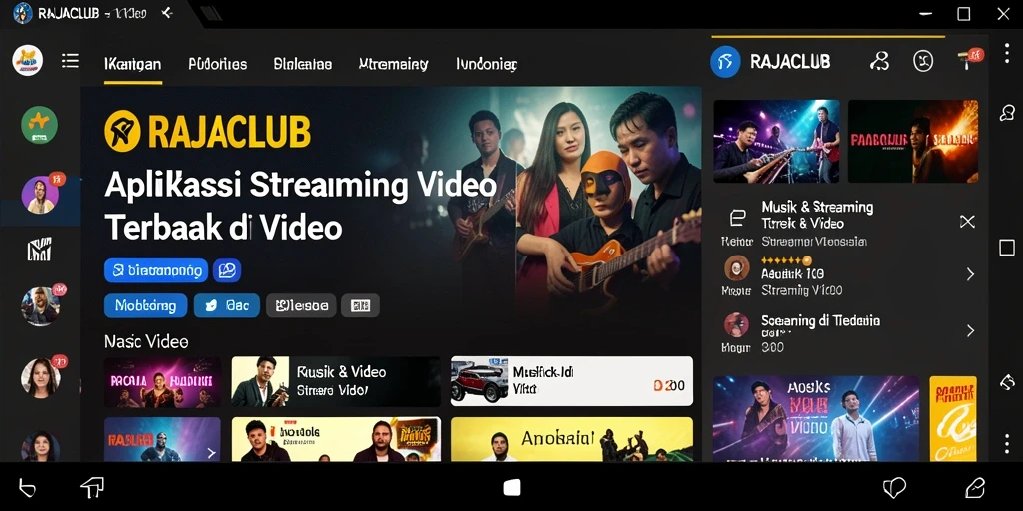Click the RAJACLUB title in right panel header

pos(790,62)
